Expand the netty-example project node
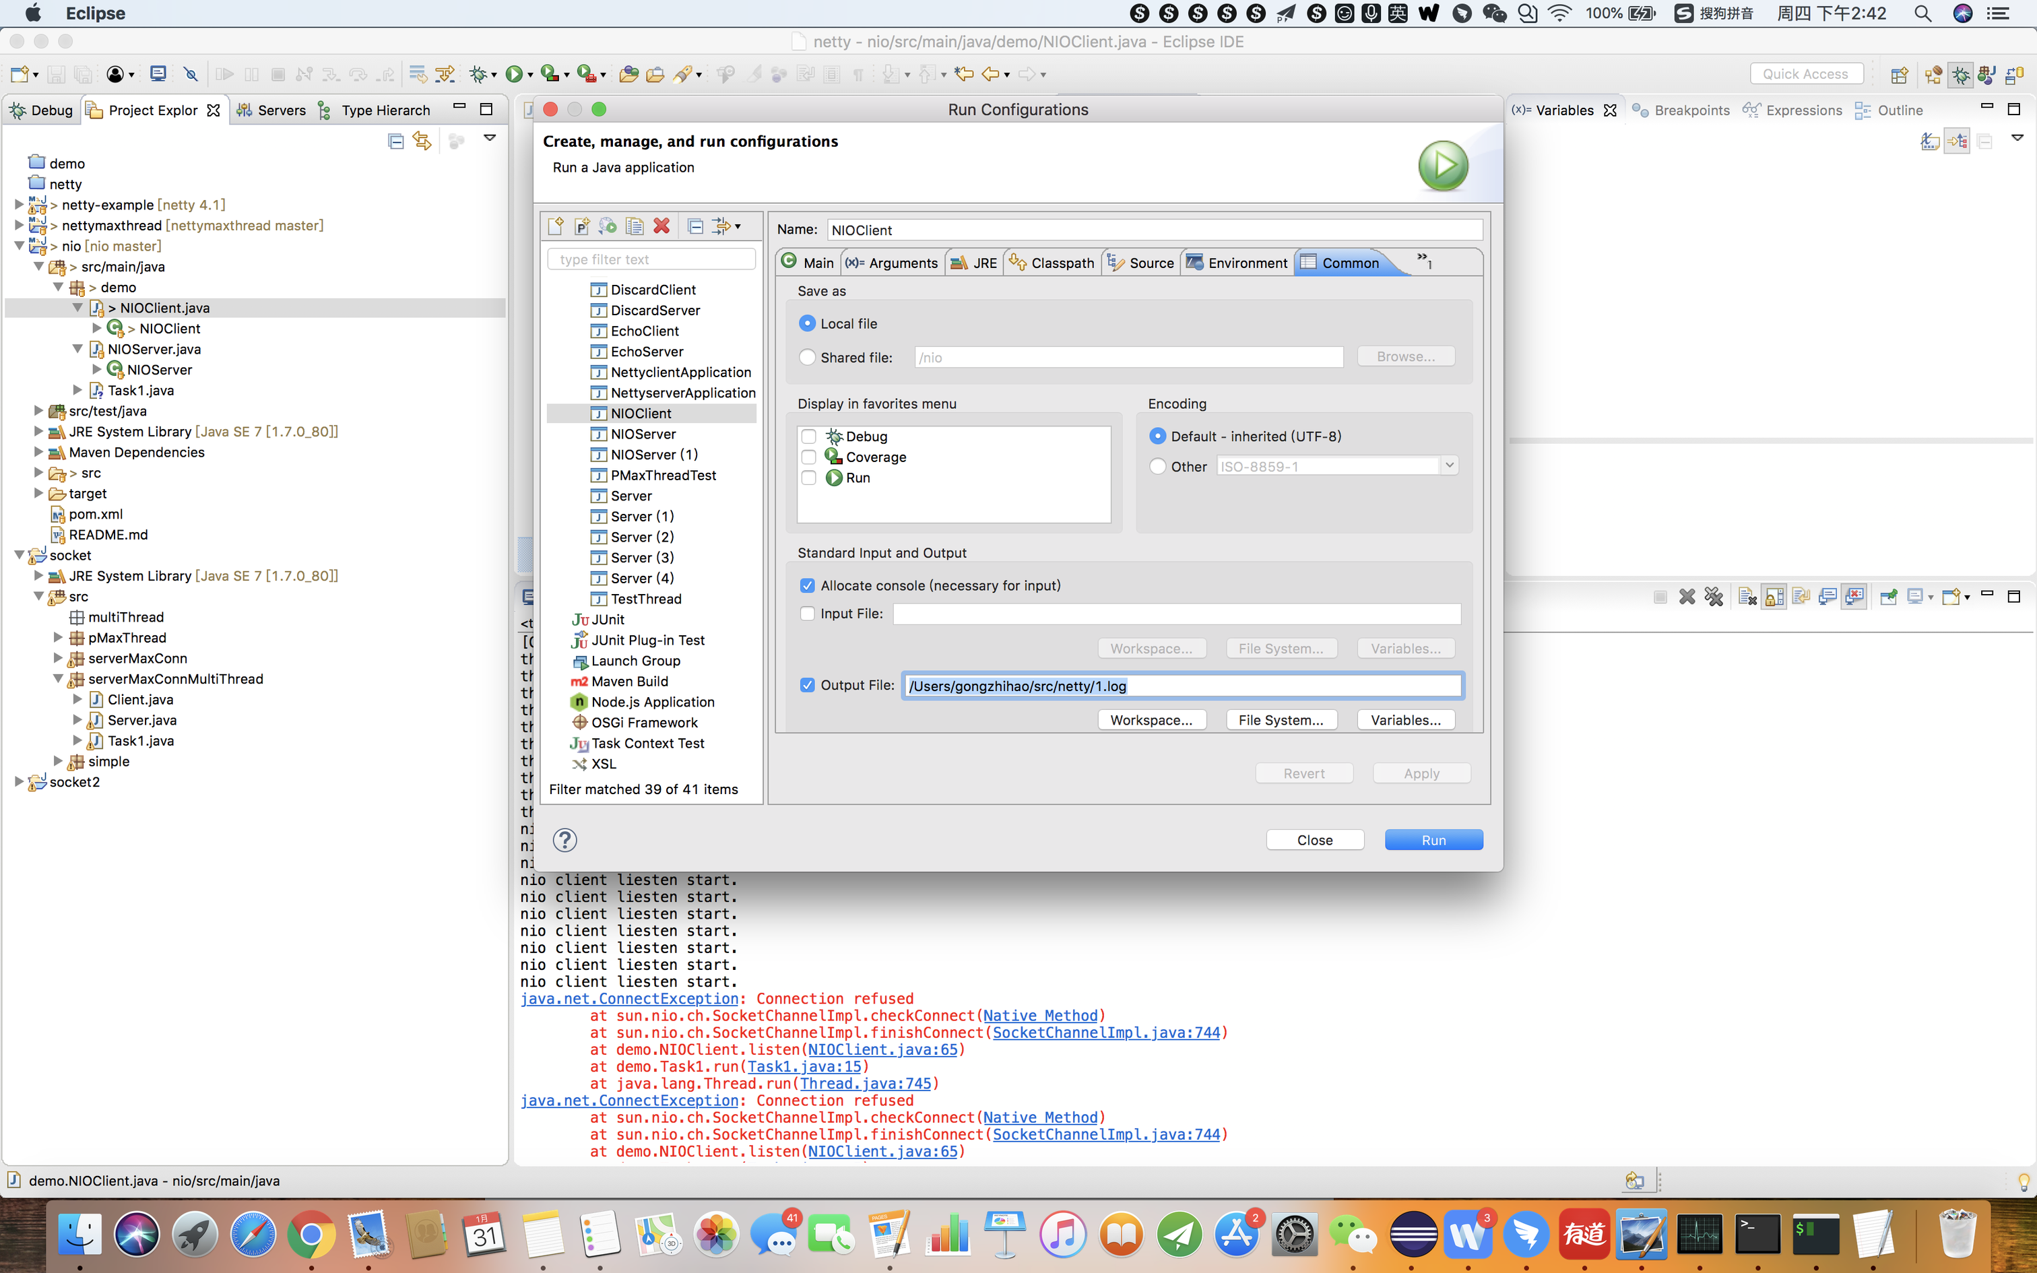 (18, 205)
